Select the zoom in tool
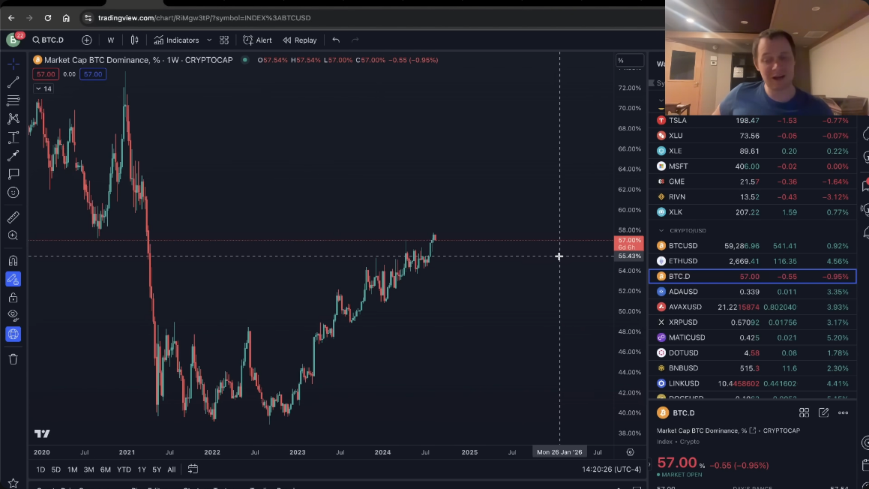Viewport: 869px width, 489px height. 13,235
